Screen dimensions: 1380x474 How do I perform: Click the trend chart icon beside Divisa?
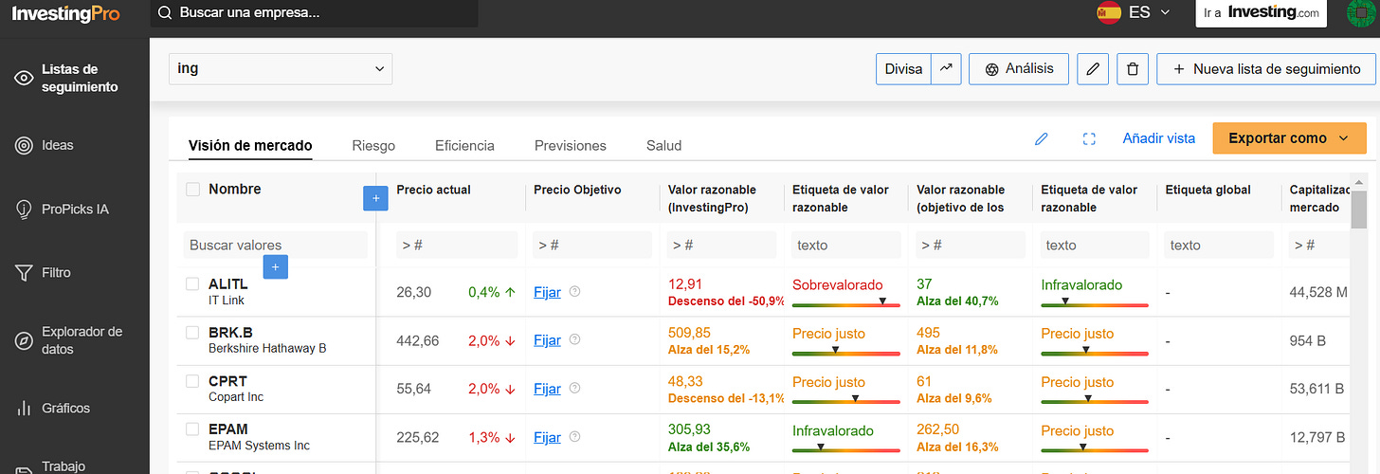coord(947,68)
